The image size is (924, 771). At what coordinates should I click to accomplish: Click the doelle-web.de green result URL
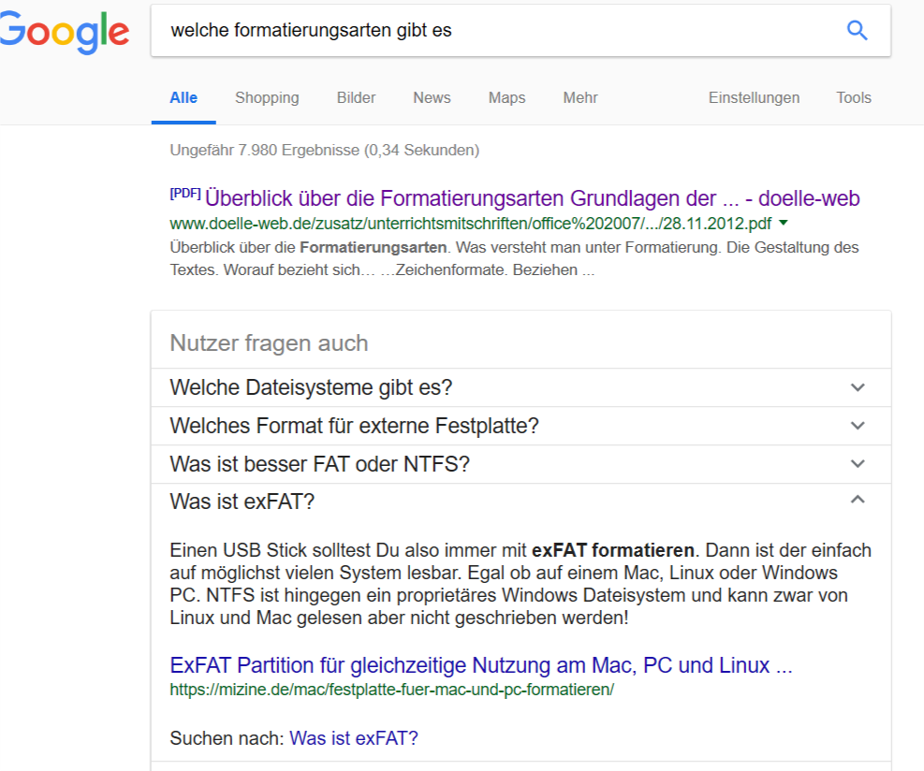(x=470, y=224)
